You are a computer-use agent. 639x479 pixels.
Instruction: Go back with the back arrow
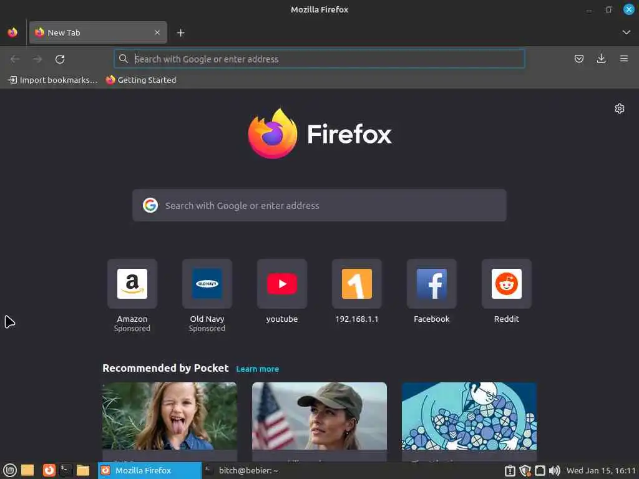tap(15, 59)
